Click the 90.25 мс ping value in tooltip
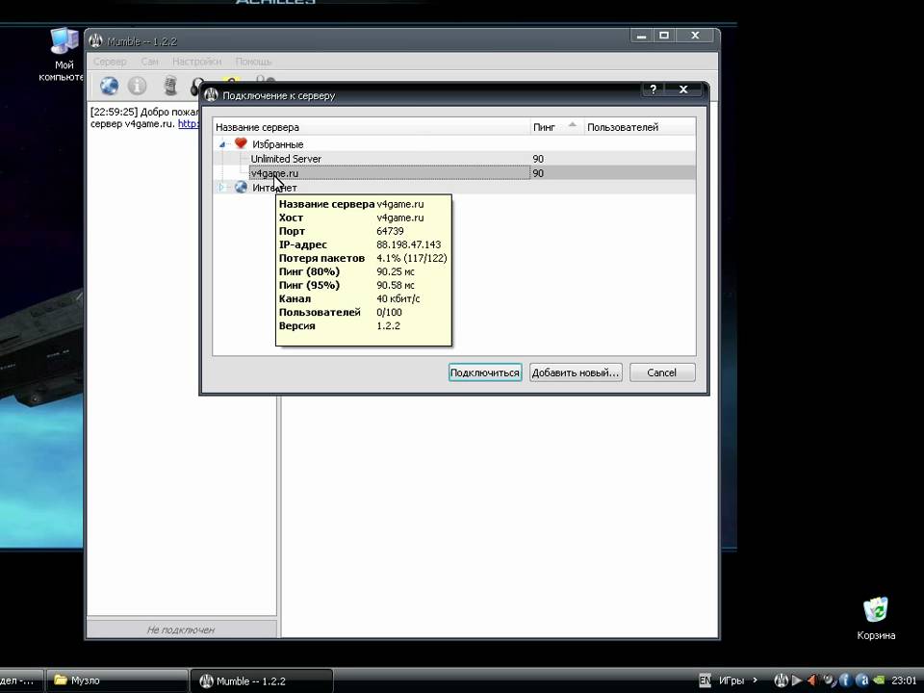 (x=396, y=271)
